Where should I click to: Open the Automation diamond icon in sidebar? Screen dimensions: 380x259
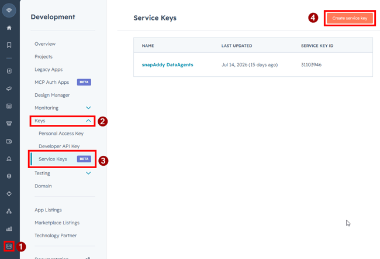point(9,193)
